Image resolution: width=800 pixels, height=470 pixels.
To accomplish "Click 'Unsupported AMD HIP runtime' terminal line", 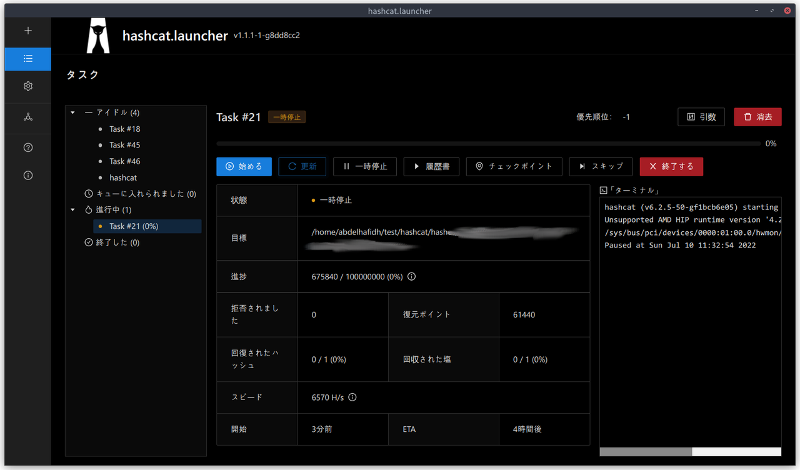I will [x=692, y=219].
